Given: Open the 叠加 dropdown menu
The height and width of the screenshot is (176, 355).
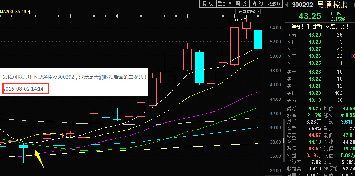Looking at the screenshot, I should 225,4.
